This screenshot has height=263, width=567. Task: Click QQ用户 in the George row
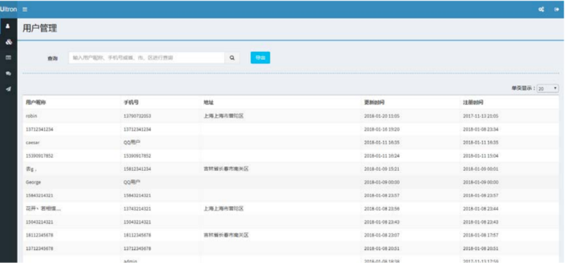pyautogui.click(x=132, y=183)
